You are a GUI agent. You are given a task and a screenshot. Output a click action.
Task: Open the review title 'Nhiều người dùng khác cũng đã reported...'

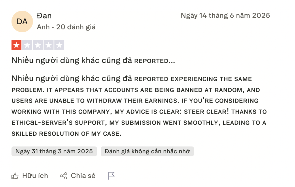93,61
